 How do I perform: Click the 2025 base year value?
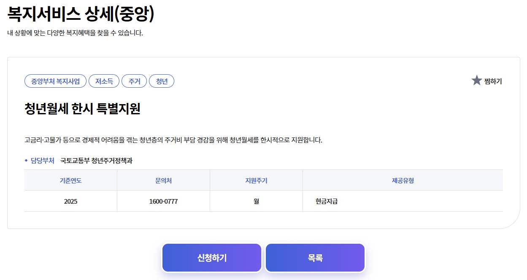click(70, 201)
